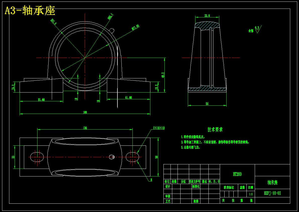The width and height of the screenshot is (299, 212).
Task: Click the "186" overall length dimension
Action: [85, 112]
